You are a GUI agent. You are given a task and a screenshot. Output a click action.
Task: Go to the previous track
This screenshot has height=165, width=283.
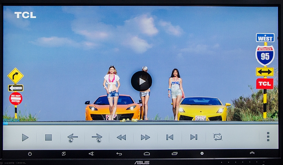(170, 137)
